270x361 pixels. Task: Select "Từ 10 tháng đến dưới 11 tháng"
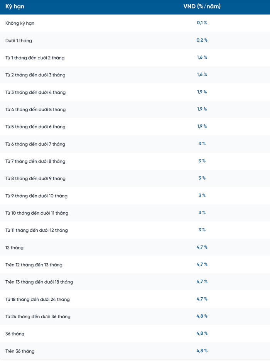pos(37,213)
